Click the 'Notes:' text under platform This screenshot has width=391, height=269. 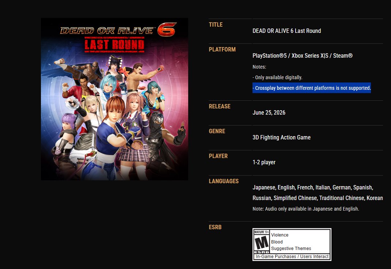(x=259, y=67)
